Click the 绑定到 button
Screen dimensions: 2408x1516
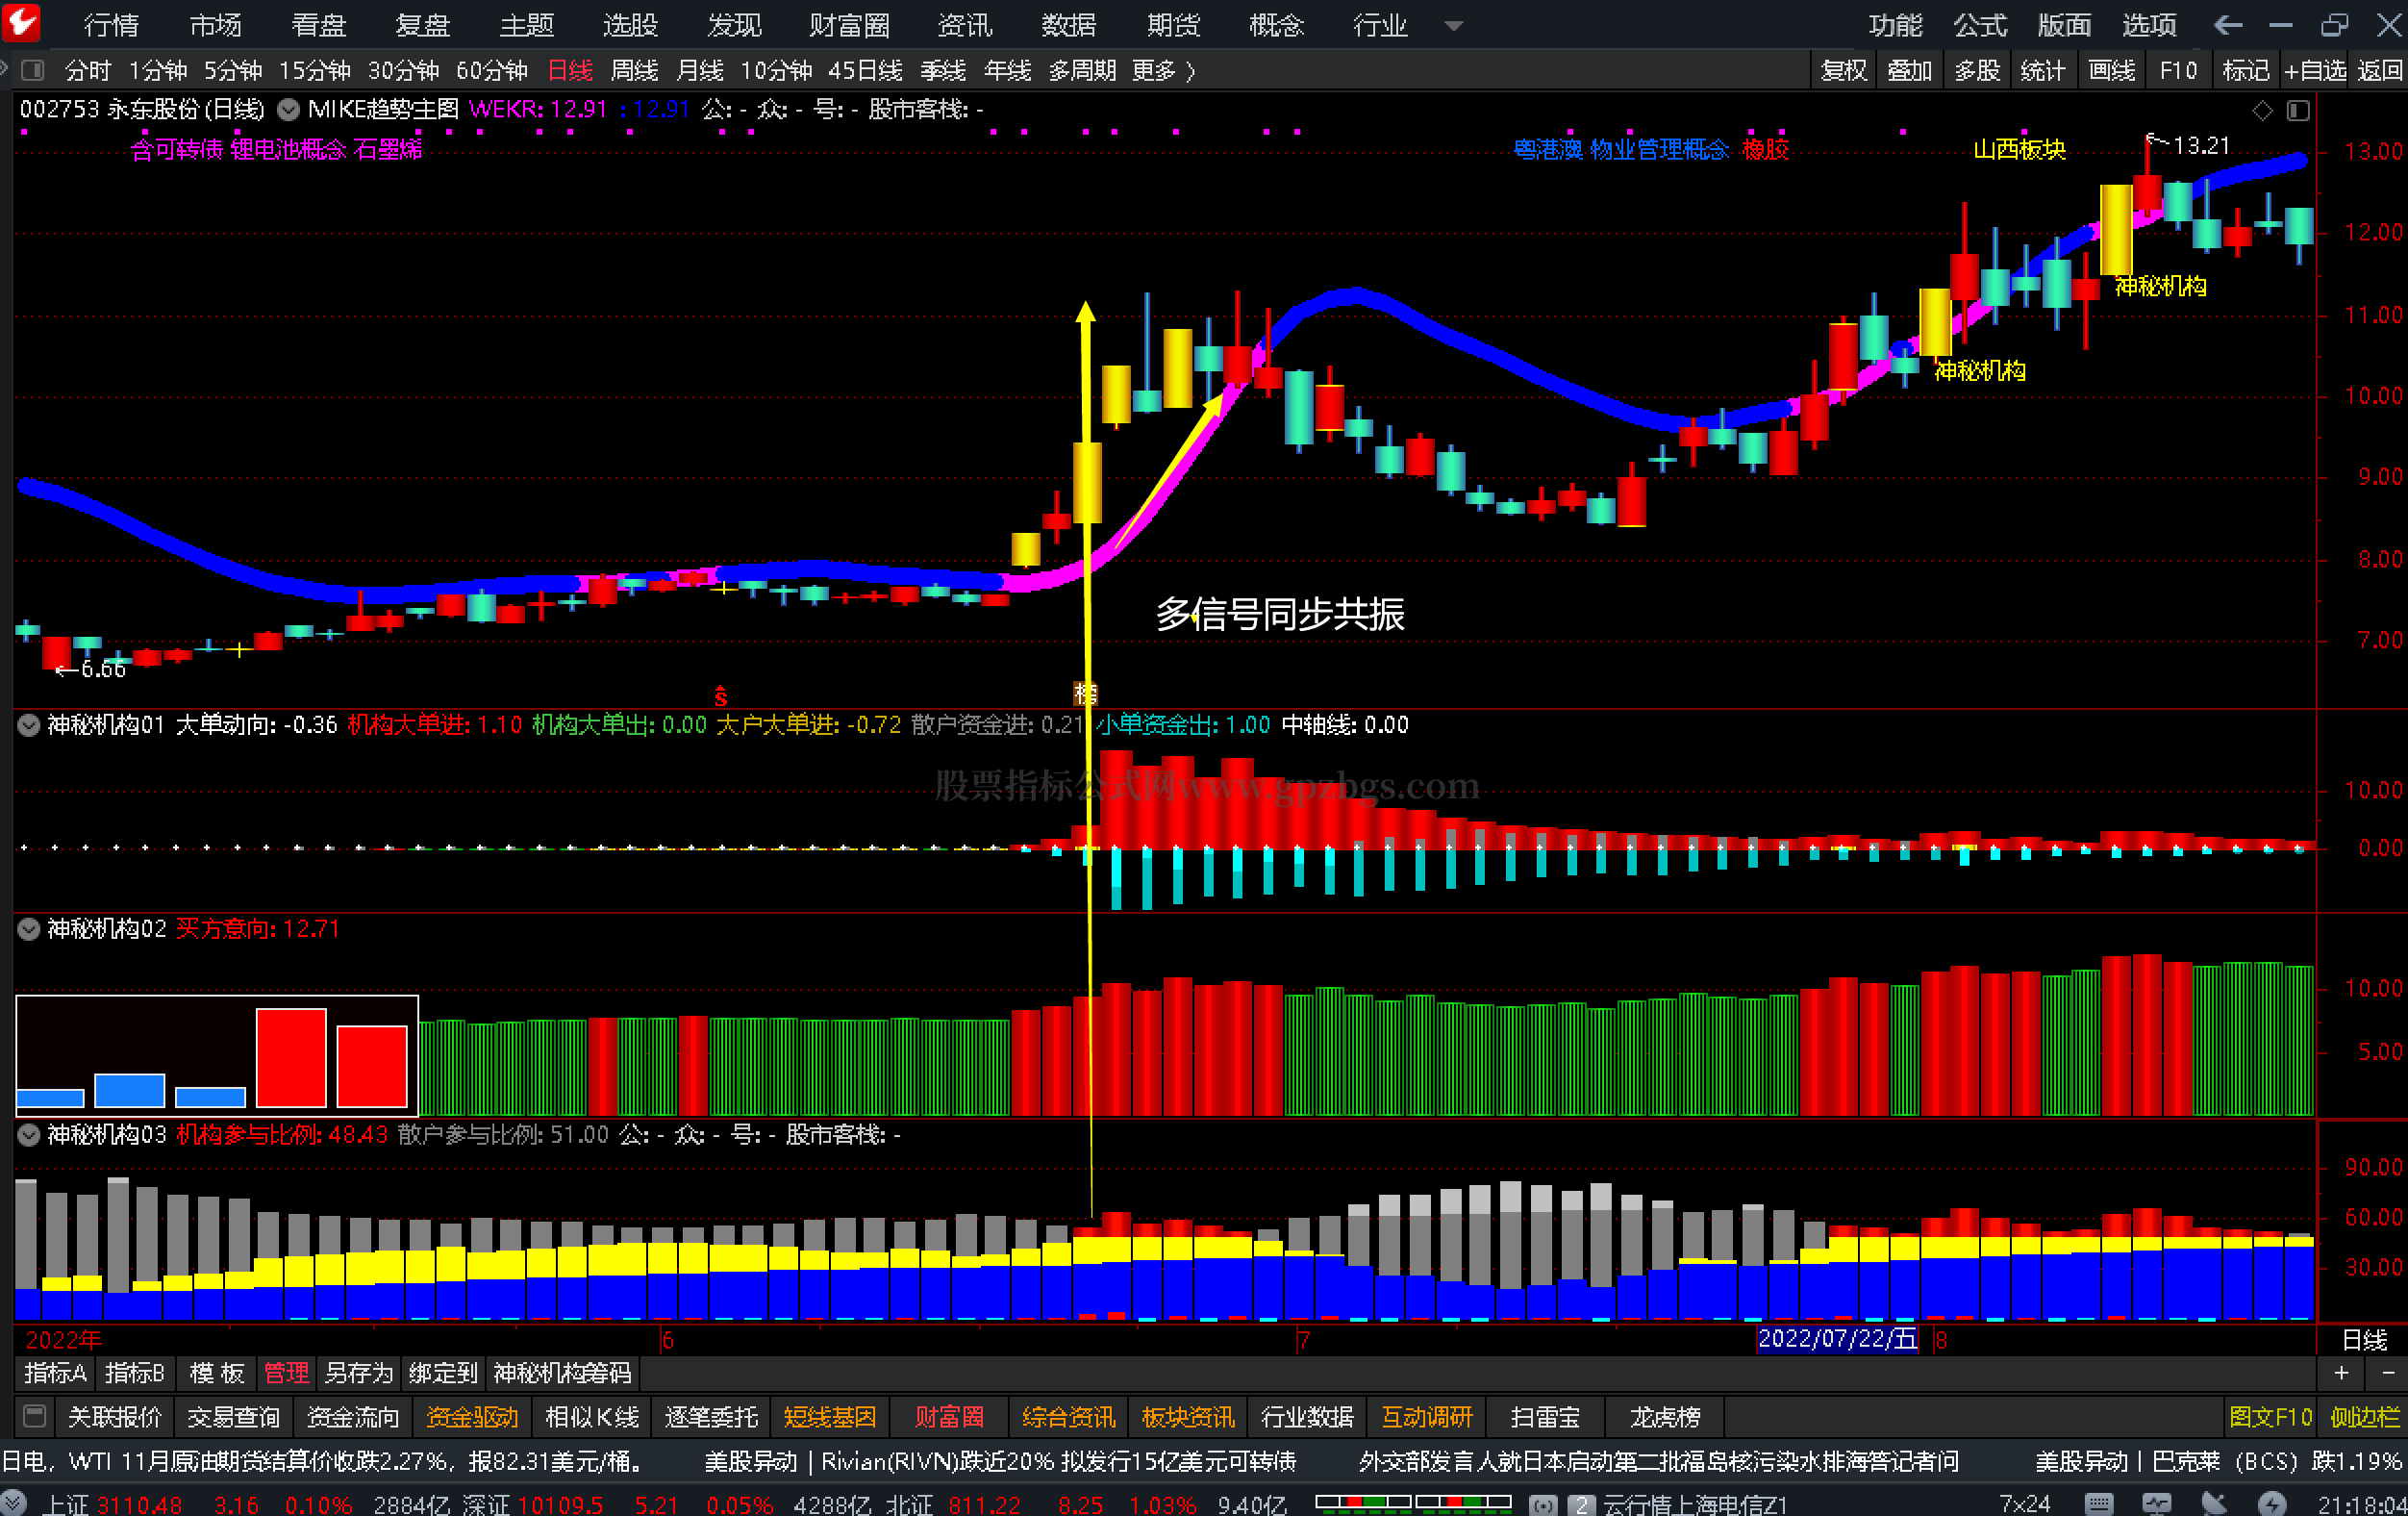pos(443,1373)
